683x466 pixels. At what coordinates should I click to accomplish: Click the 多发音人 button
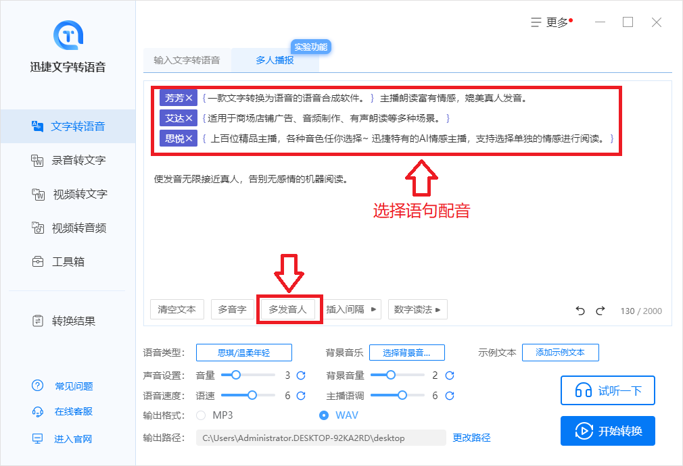[x=287, y=309]
